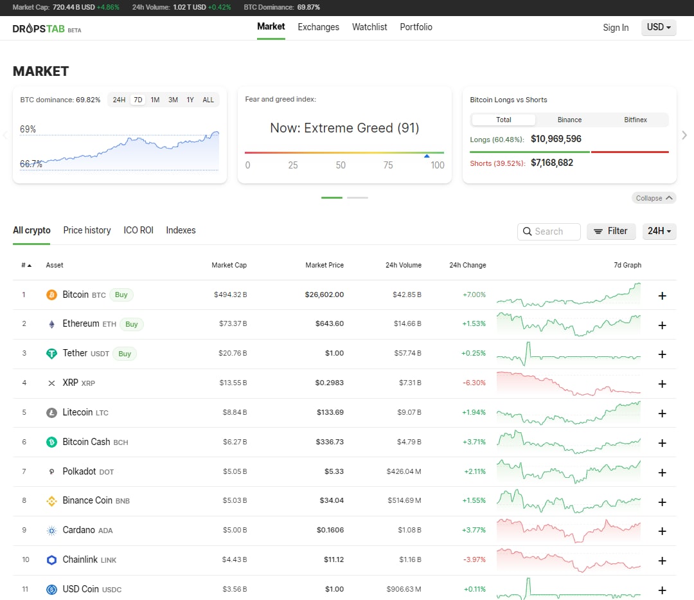This screenshot has height=600, width=694.
Task: Add Bitcoin Cash to watchlist with plus icon
Action: [x=662, y=443]
